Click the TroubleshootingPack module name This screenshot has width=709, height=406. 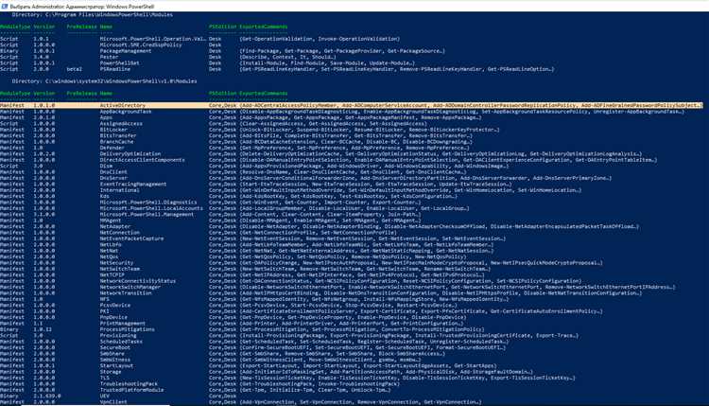129,384
